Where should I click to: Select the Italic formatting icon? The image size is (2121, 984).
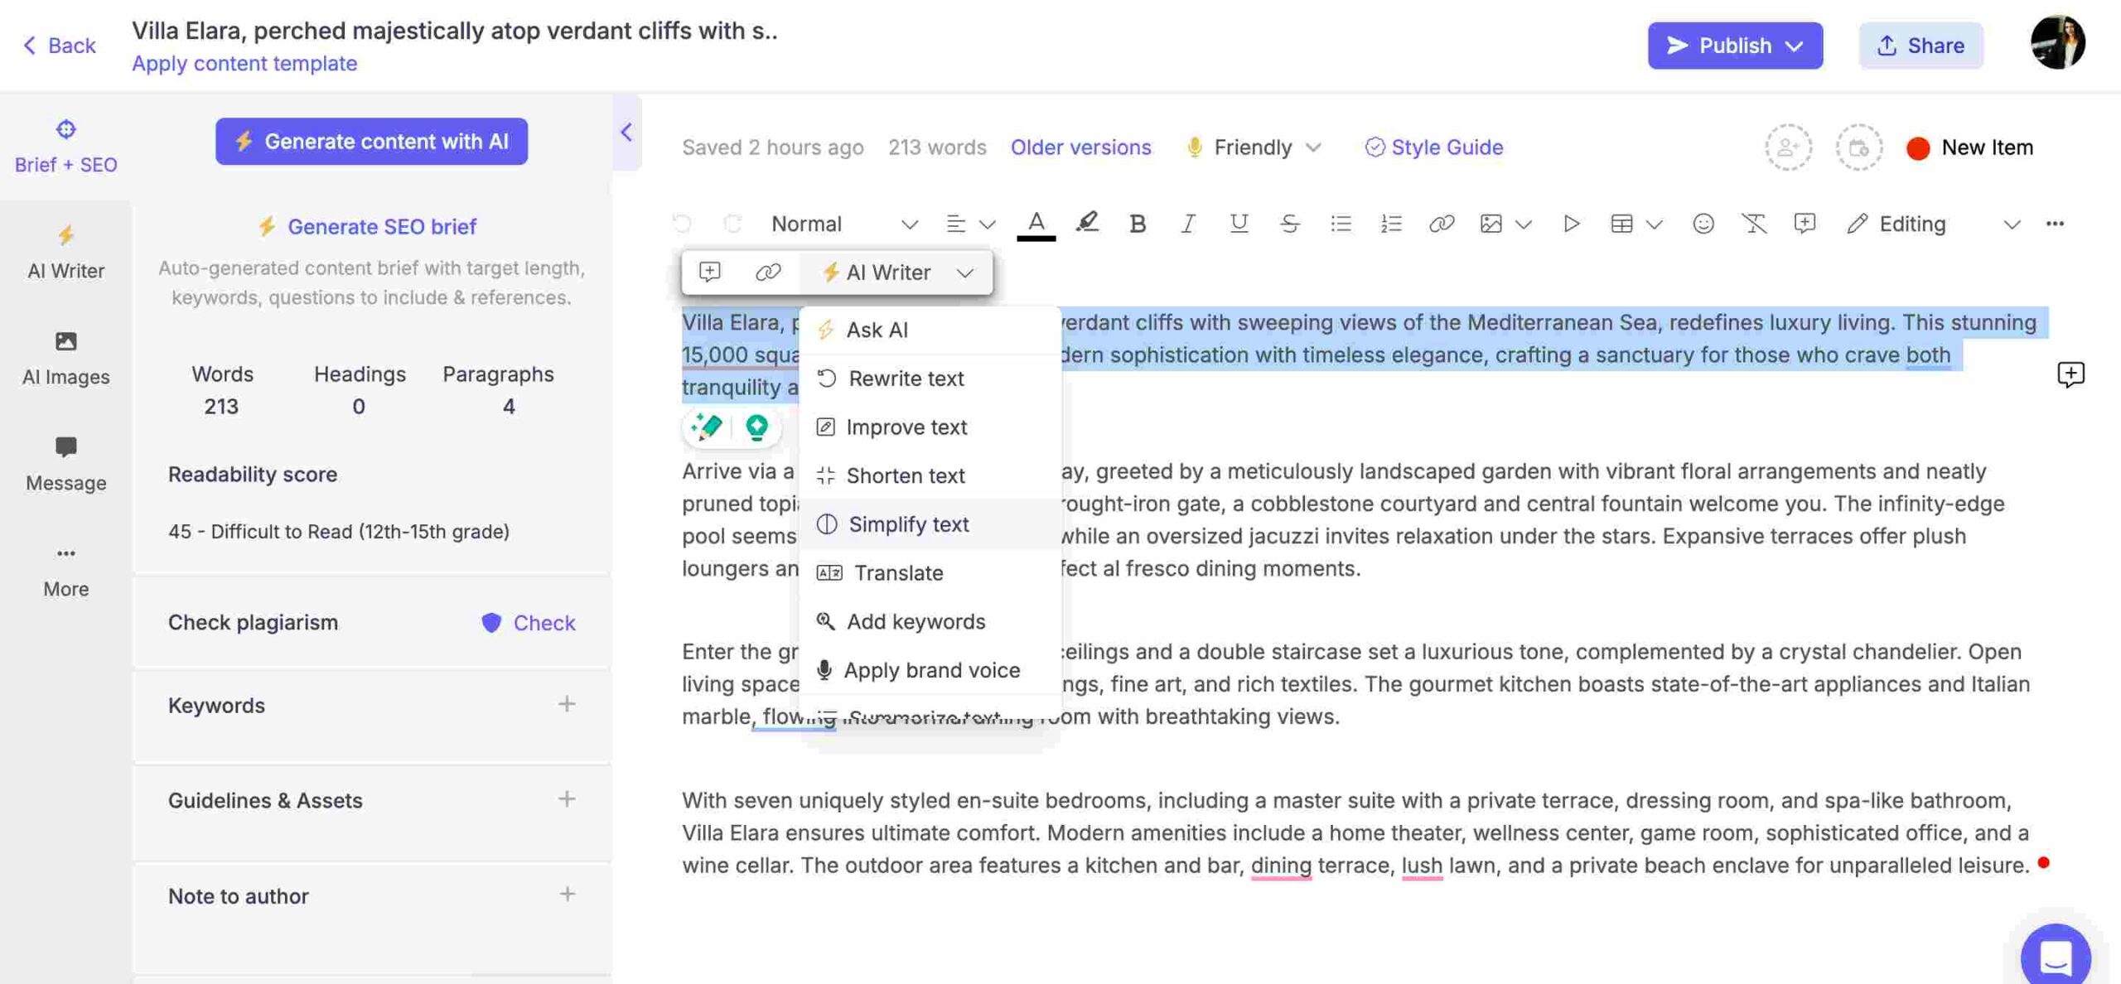1186,222
